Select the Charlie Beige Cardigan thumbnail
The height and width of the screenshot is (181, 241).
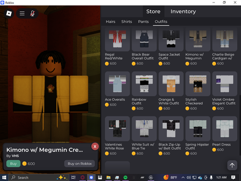[225, 39]
